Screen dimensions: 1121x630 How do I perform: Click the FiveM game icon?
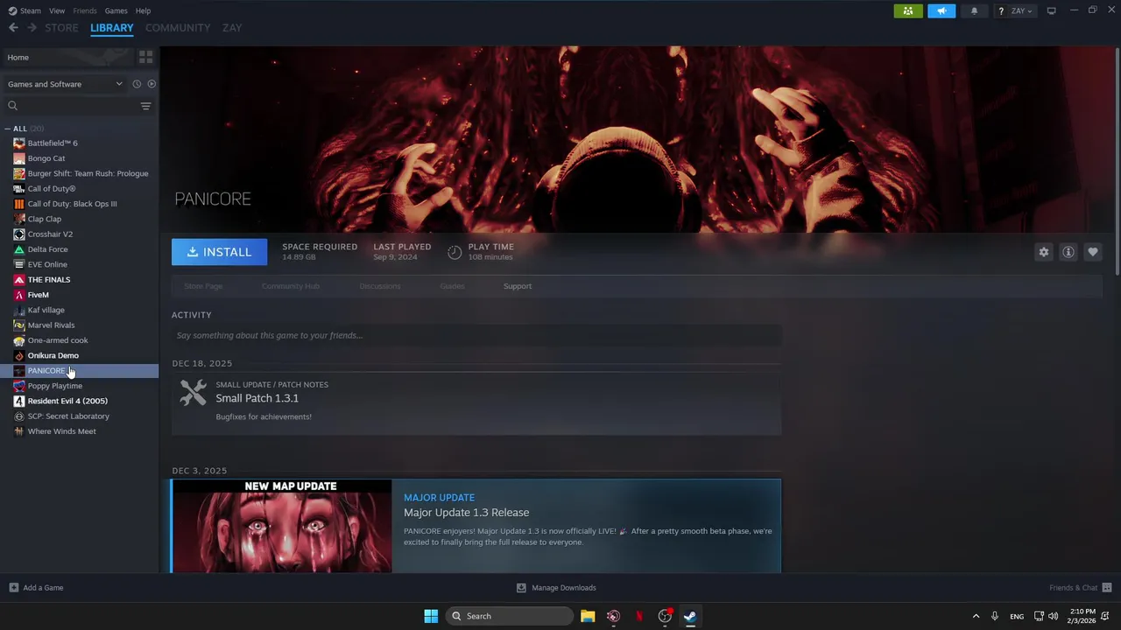tap(19, 295)
